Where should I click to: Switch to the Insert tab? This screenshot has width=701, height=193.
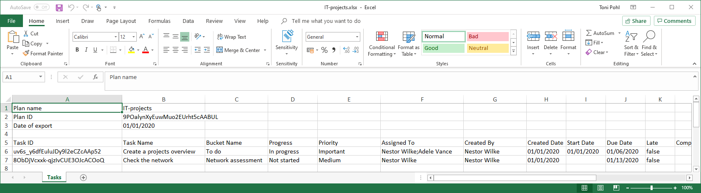[63, 21]
